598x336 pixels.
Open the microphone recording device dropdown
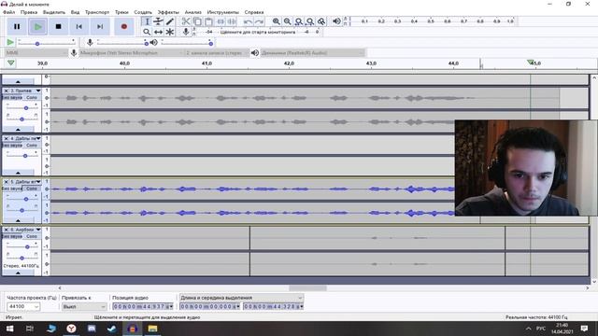[x=131, y=53]
